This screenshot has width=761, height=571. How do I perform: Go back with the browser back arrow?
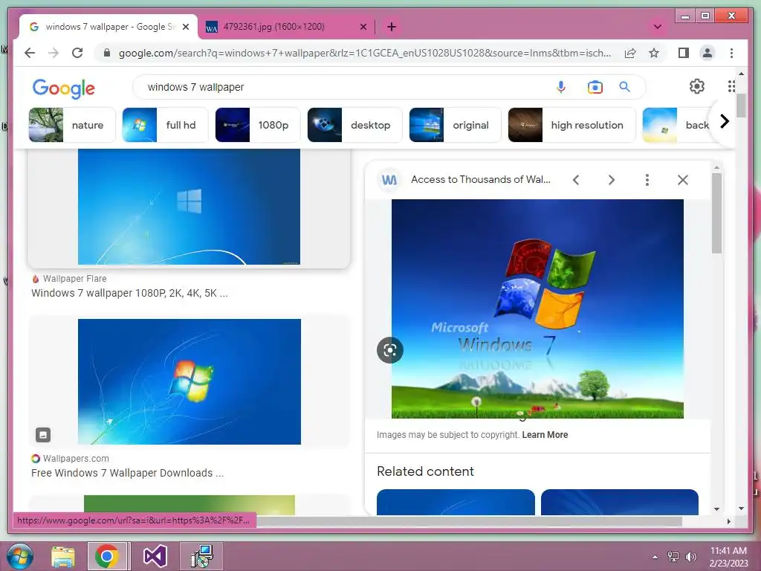click(x=30, y=53)
